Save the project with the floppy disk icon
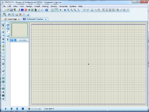The height and width of the screenshot is (112, 149). (11, 10)
